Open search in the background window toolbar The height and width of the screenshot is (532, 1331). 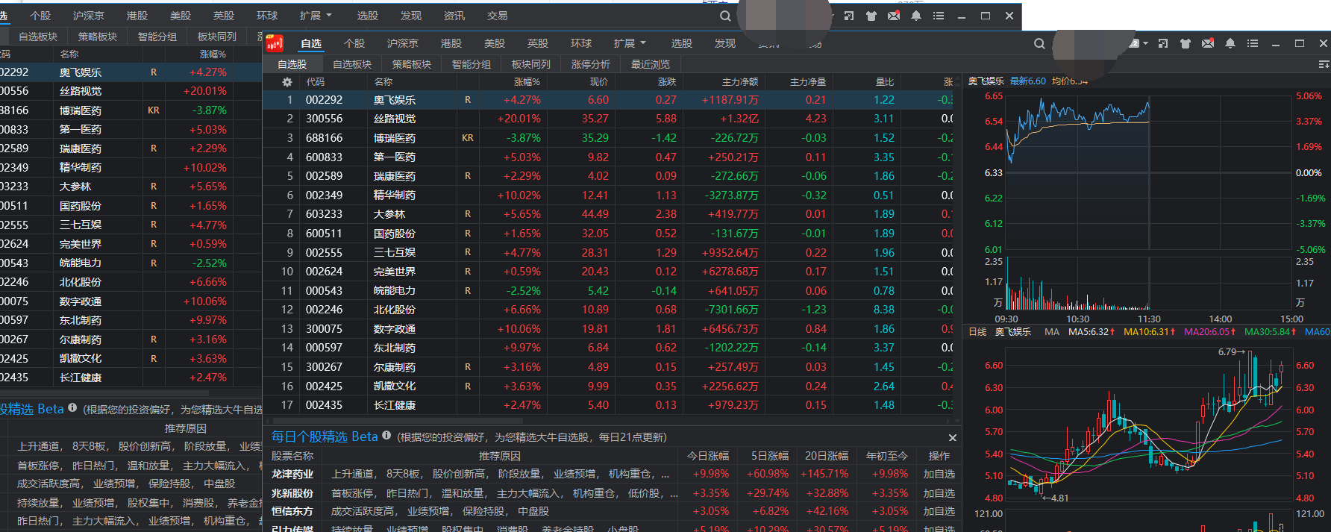725,16
